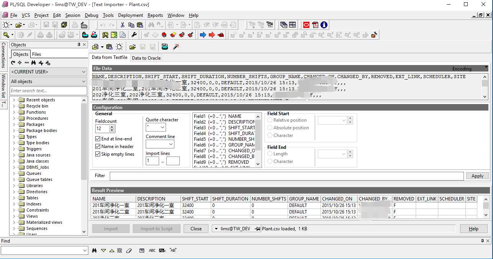Image resolution: width=493 pixels, height=259 pixels.
Task: Click the binoculars find icon in Objects panel
Action: click(x=33, y=63)
